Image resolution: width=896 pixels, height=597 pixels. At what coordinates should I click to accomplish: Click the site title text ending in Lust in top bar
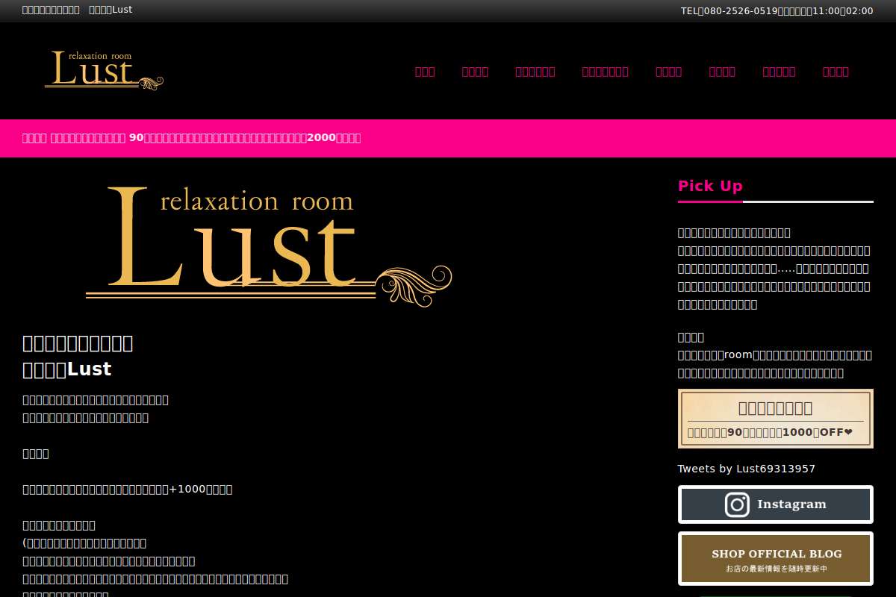point(77,10)
